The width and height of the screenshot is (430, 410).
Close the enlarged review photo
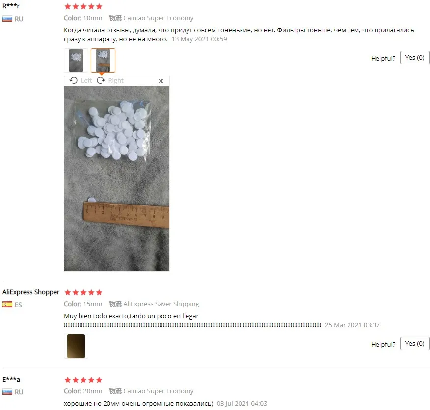pos(161,81)
